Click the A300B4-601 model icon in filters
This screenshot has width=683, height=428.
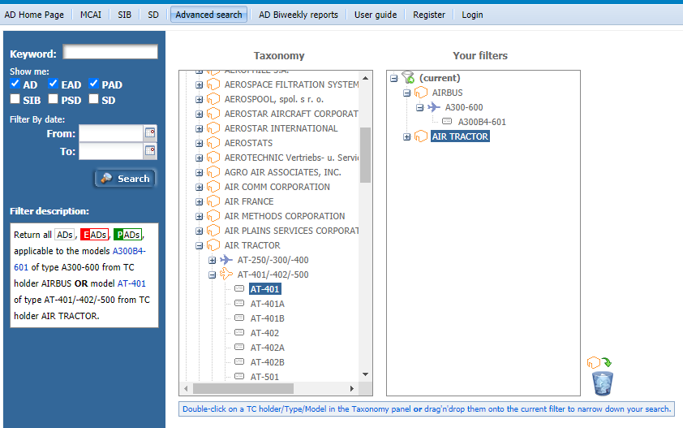447,121
